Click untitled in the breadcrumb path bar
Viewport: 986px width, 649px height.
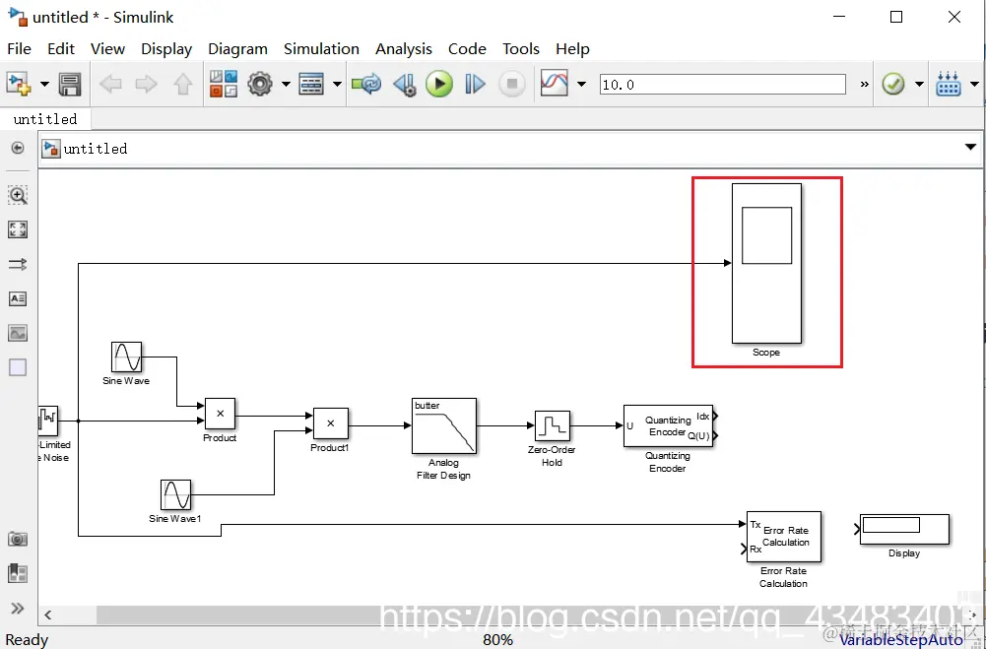point(96,149)
